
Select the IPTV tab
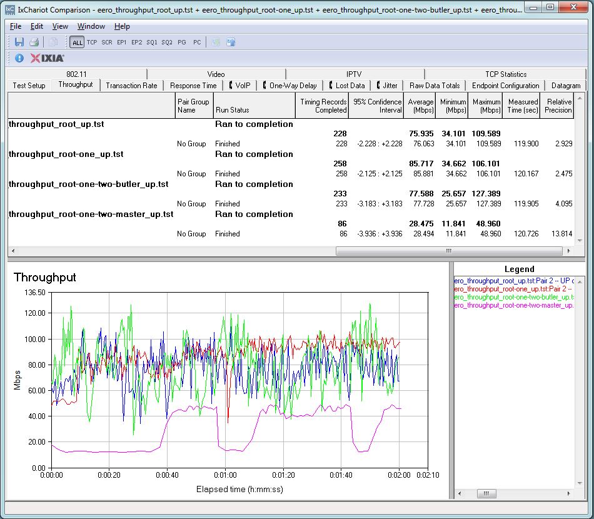[354, 74]
